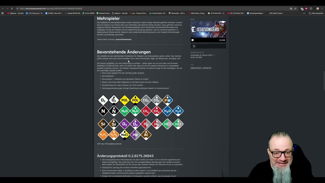Viewport: 325px width, 183px height.
Task: Click the purple O3 gas icon without droplet
Action: pyautogui.click(x=125, y=124)
